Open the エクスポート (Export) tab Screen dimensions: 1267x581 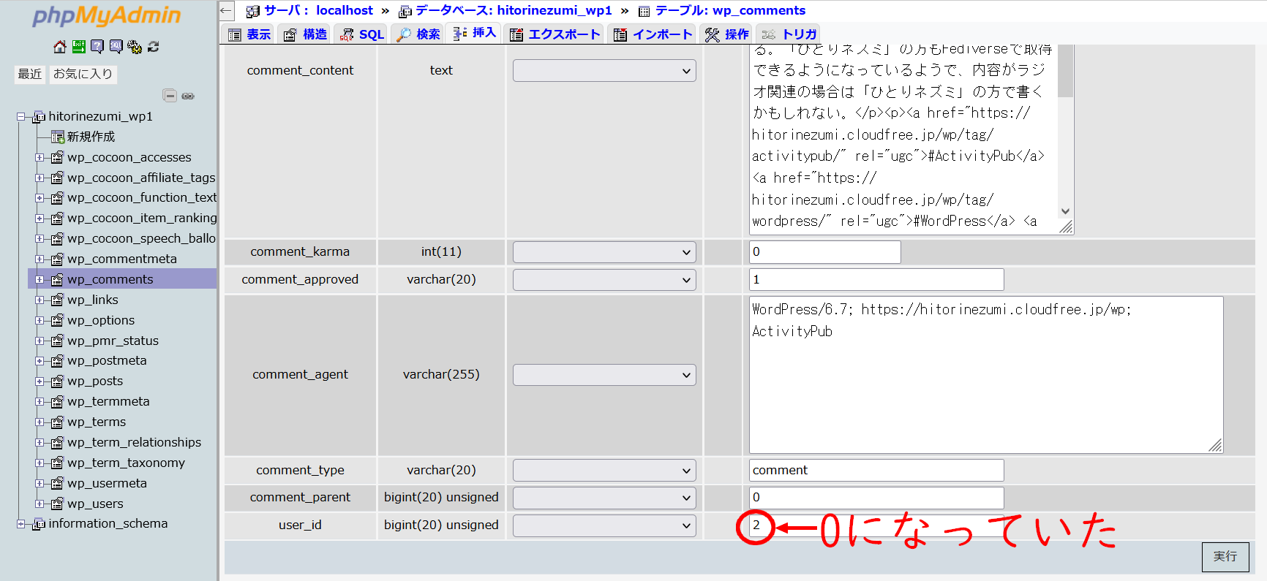coord(555,34)
